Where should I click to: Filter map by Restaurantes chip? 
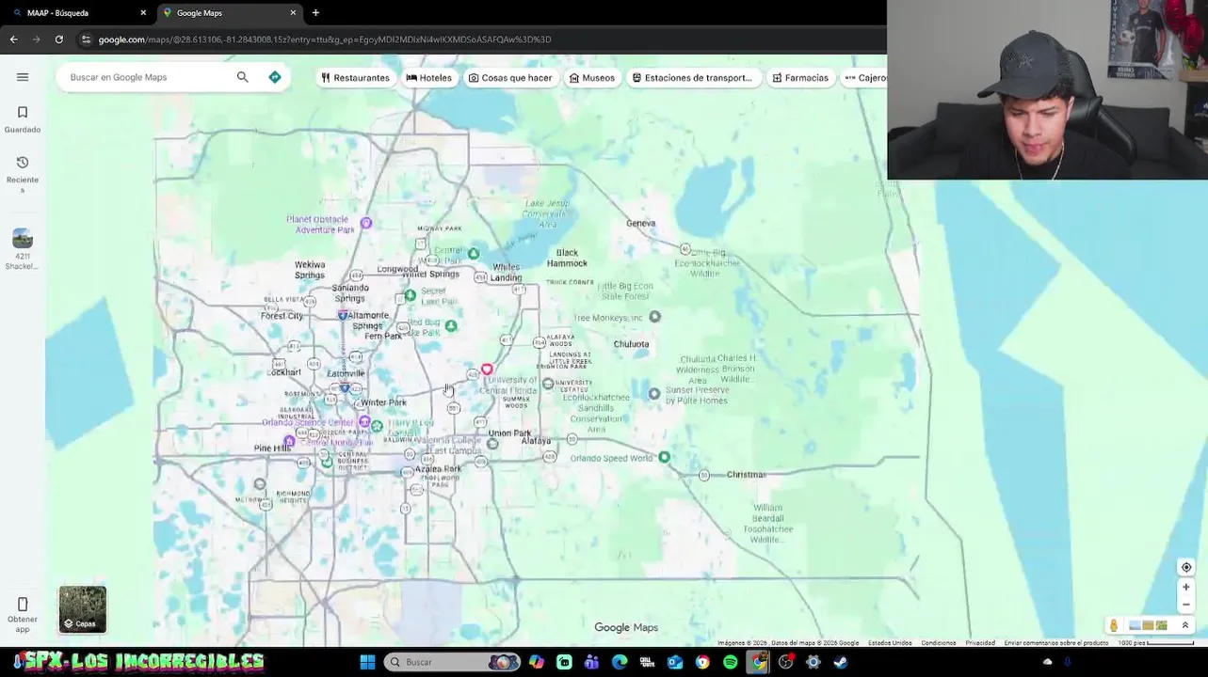355,78
